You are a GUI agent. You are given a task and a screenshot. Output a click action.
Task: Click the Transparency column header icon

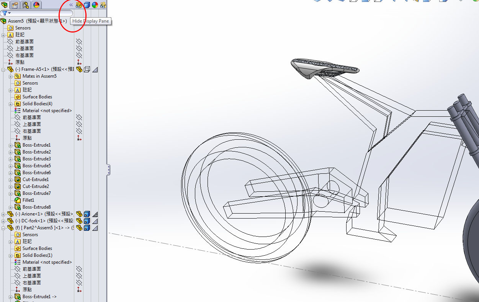click(103, 5)
